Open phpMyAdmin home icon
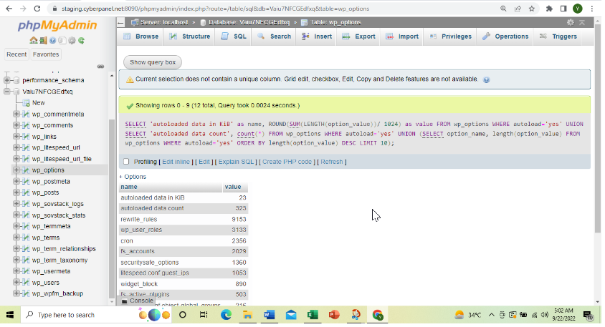This screenshot has height=327, width=605. coord(34,41)
